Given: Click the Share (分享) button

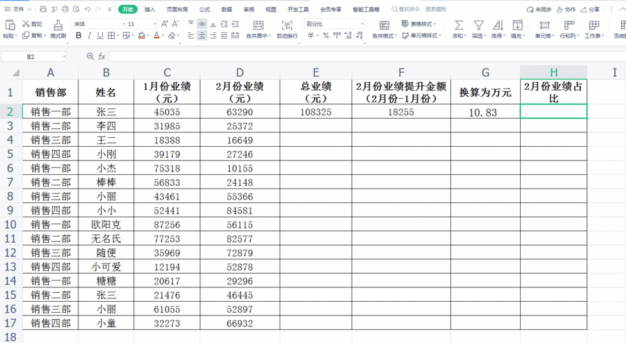Looking at the screenshot, I should 590,9.
